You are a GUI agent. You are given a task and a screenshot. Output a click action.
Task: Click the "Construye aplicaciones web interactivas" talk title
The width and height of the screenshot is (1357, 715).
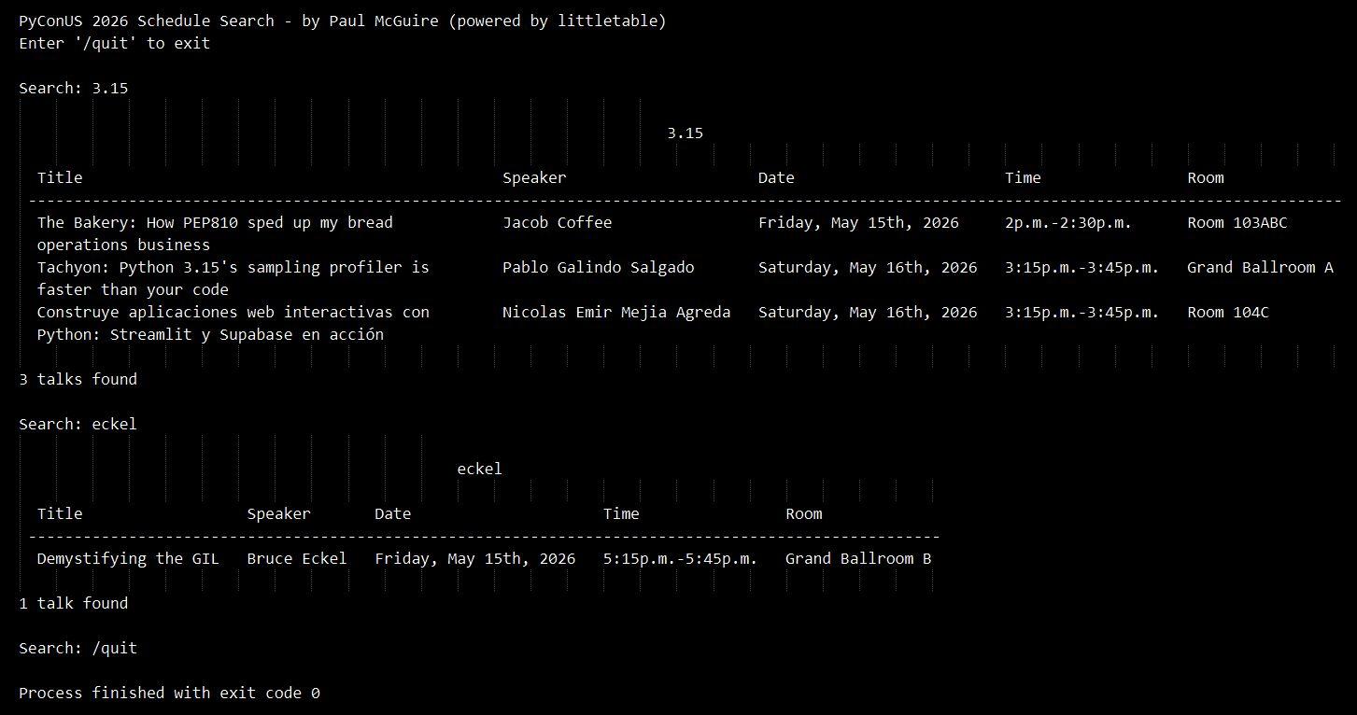pos(233,312)
